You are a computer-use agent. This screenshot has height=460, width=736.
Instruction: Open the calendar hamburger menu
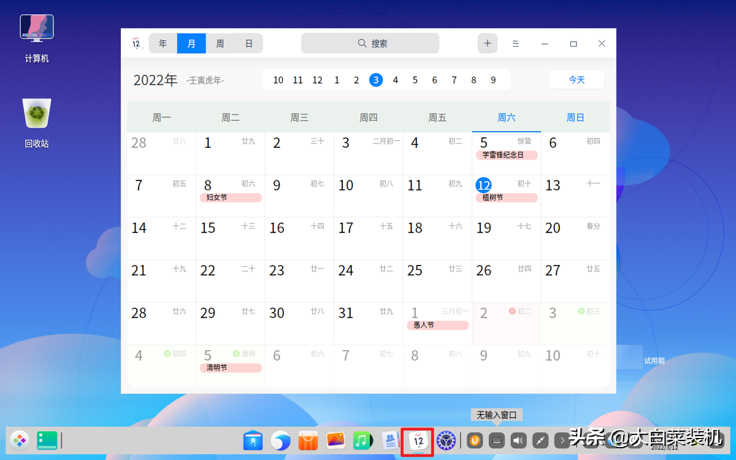pos(516,44)
